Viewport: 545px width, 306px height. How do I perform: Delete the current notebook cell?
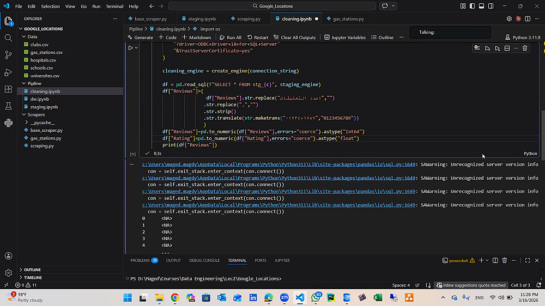pos(525,48)
